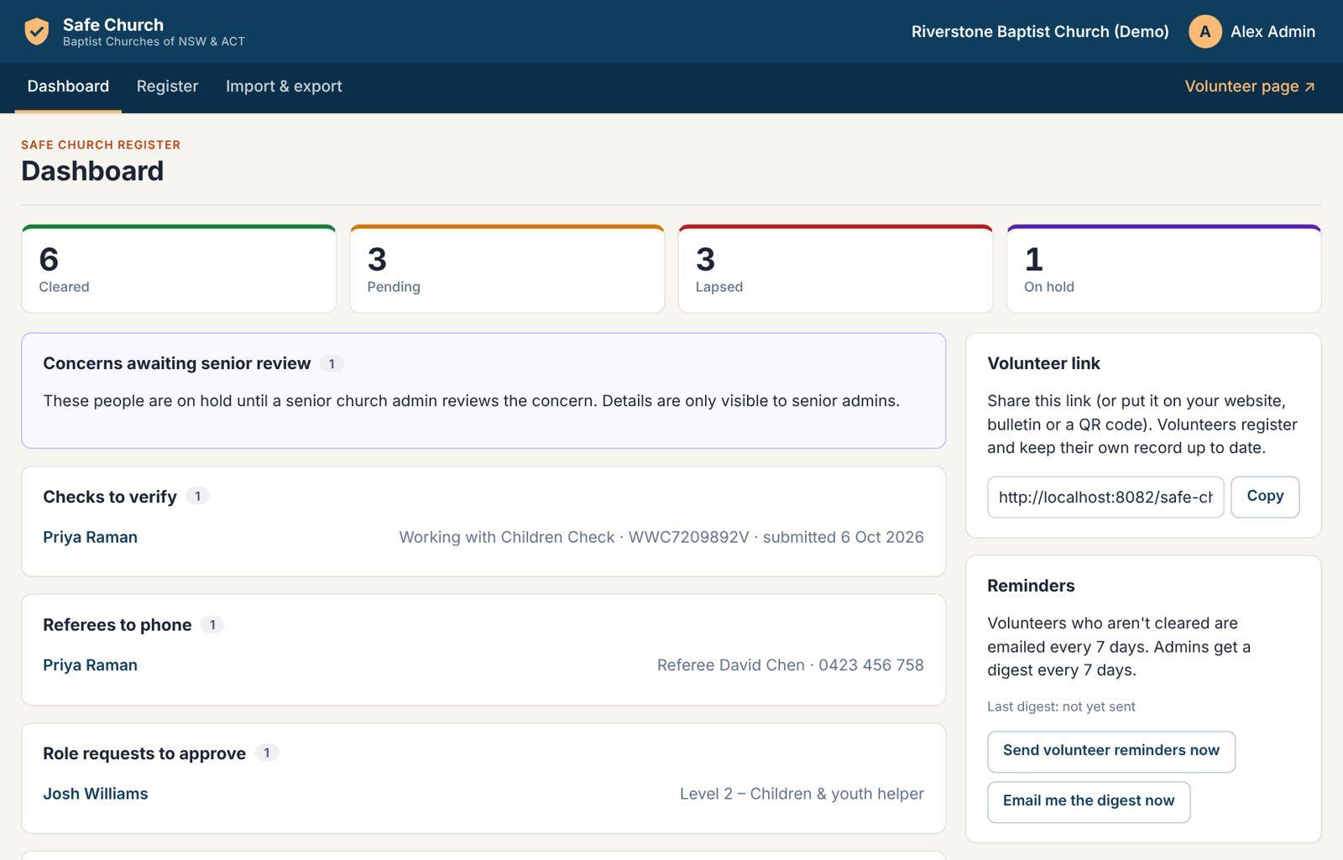Select the Cleared stat card

click(179, 268)
